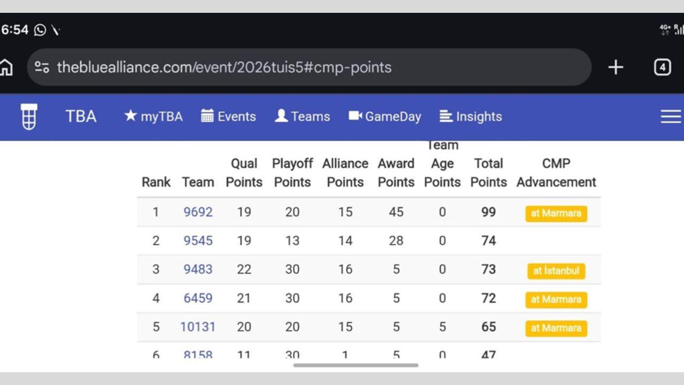Open team 9545 link
The width and height of the screenshot is (684, 385).
[198, 241]
